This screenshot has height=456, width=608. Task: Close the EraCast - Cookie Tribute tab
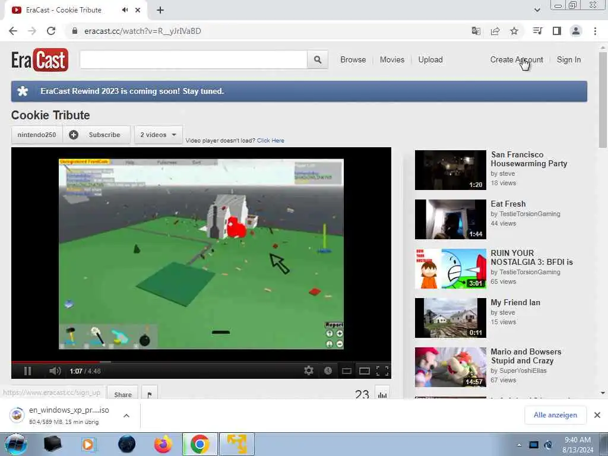coord(138,10)
